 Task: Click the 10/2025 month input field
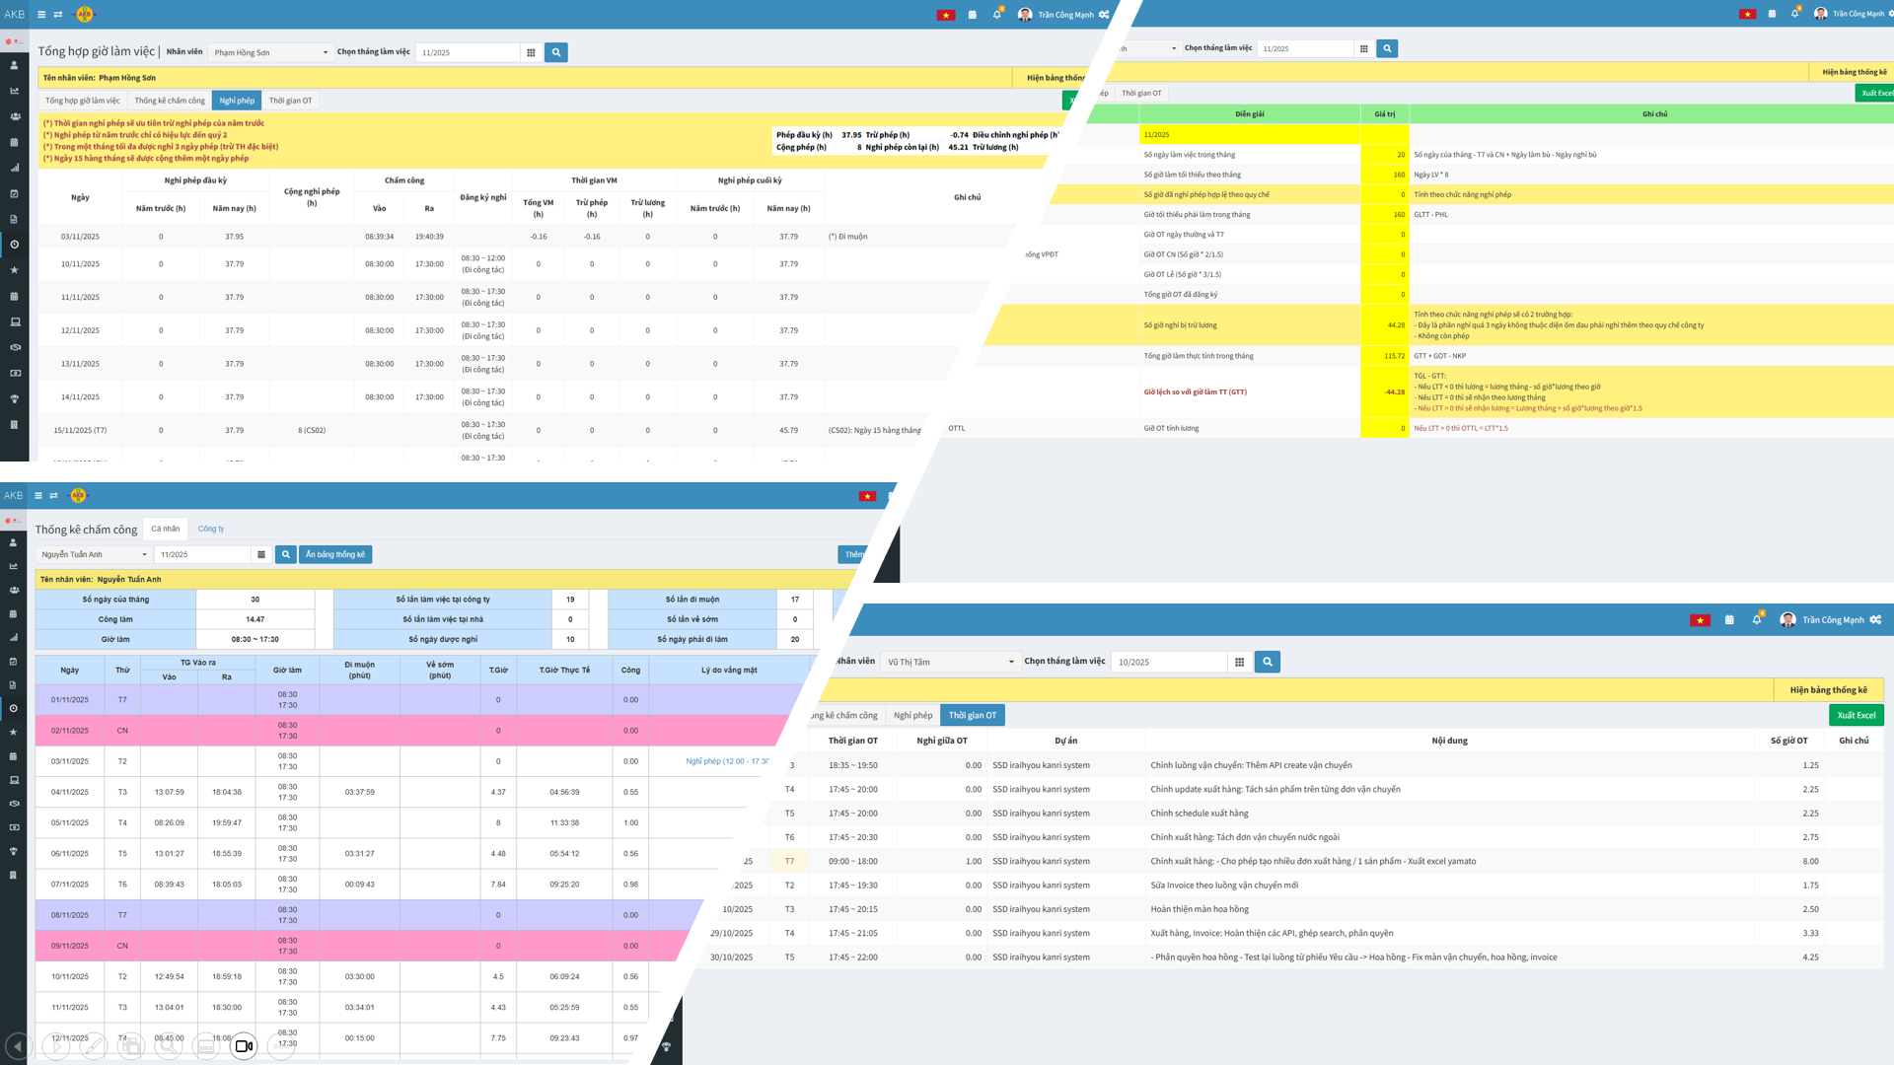click(1169, 662)
